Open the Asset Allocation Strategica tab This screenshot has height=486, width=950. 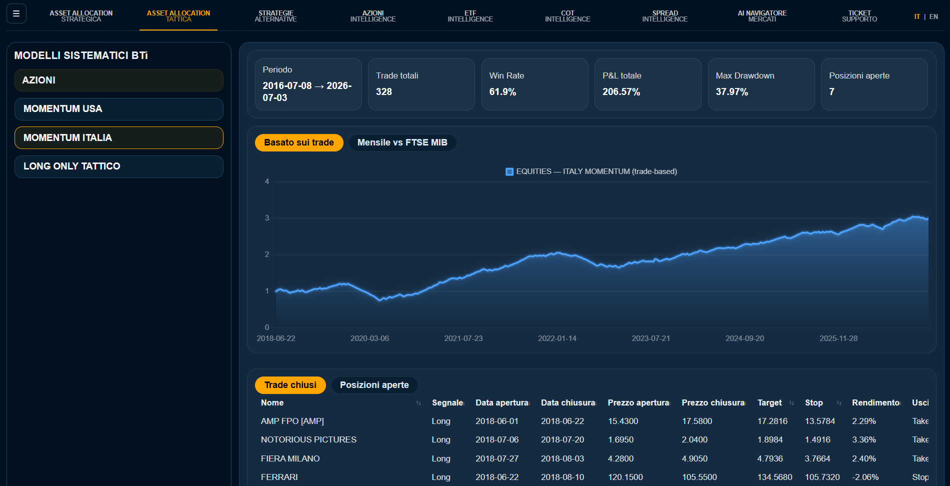[81, 16]
